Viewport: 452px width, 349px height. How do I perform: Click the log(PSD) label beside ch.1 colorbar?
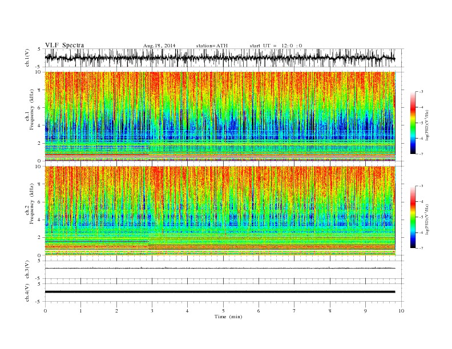pyautogui.click(x=427, y=124)
